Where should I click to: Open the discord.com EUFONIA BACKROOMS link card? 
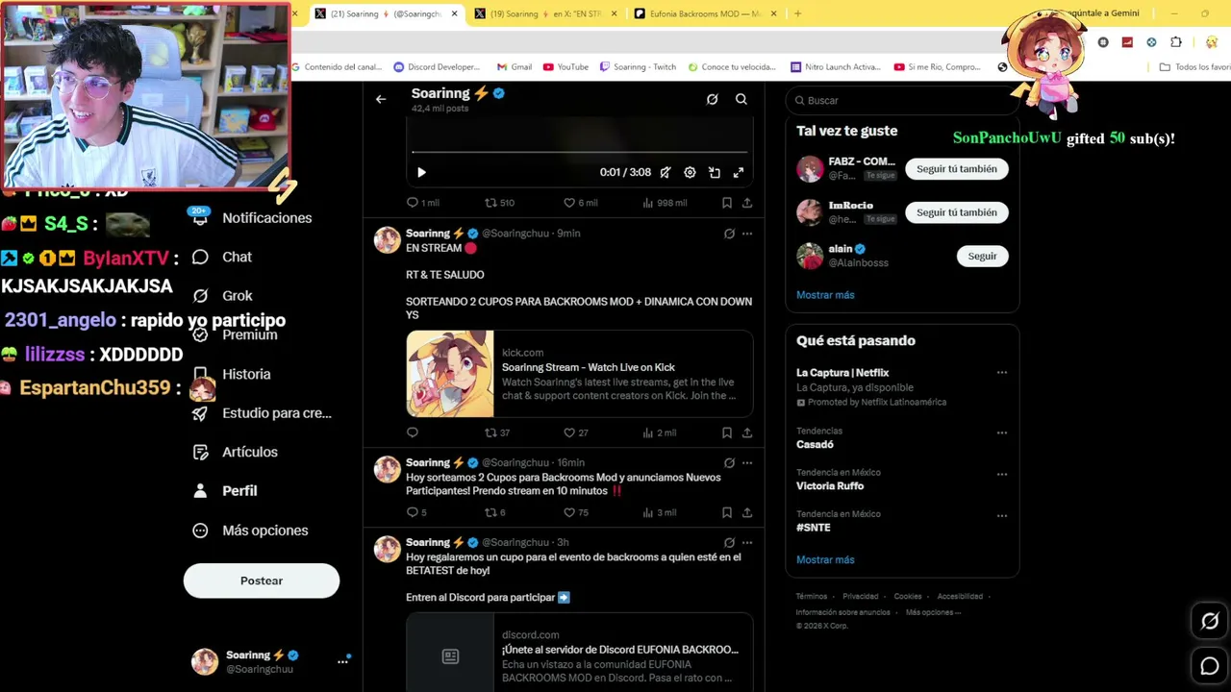coord(579,653)
